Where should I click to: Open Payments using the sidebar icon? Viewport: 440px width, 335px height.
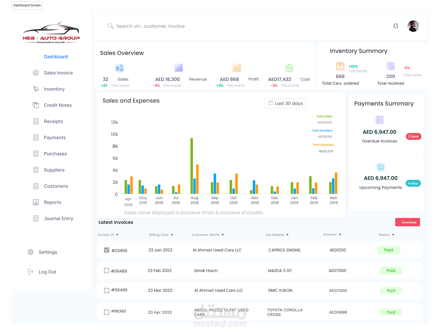(x=36, y=138)
